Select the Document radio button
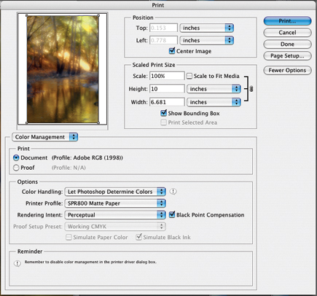The image size is (317, 296). 16,157
